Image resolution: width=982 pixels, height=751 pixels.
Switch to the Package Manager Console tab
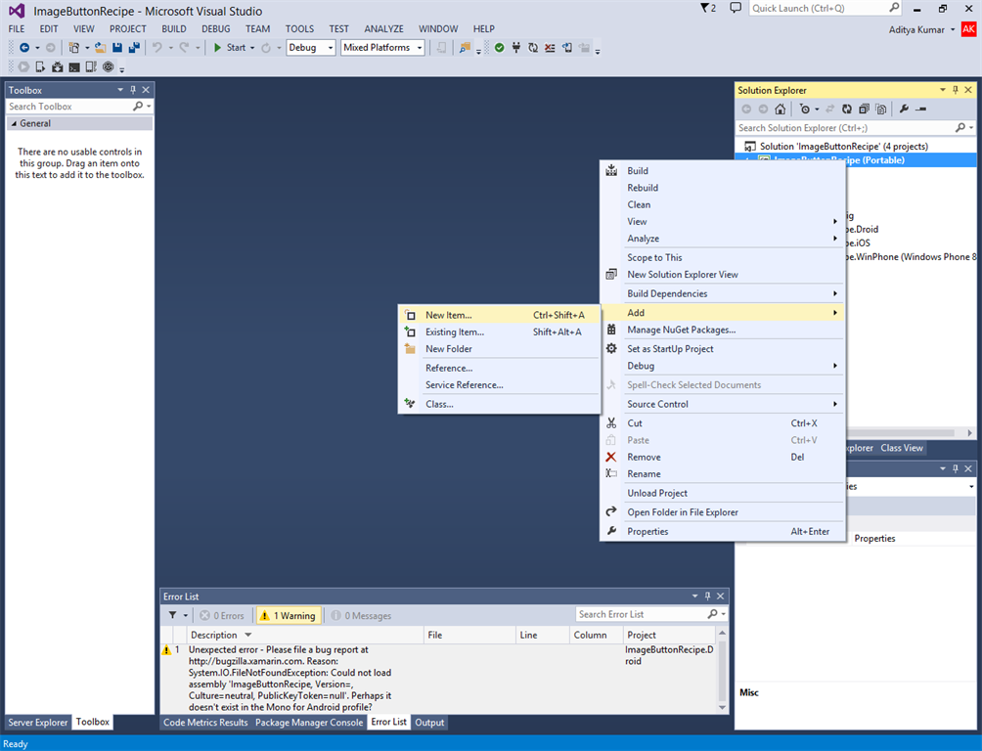click(x=309, y=723)
